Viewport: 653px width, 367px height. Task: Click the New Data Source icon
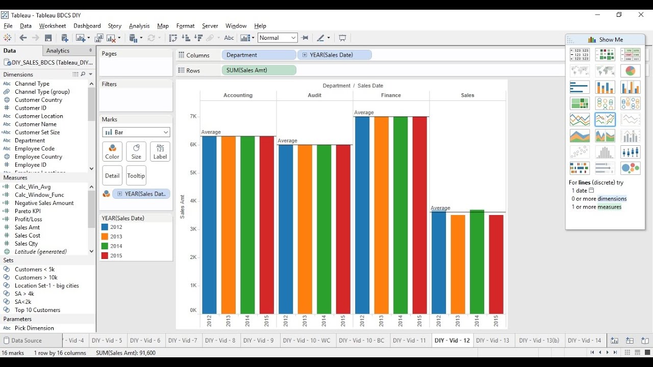click(x=65, y=38)
